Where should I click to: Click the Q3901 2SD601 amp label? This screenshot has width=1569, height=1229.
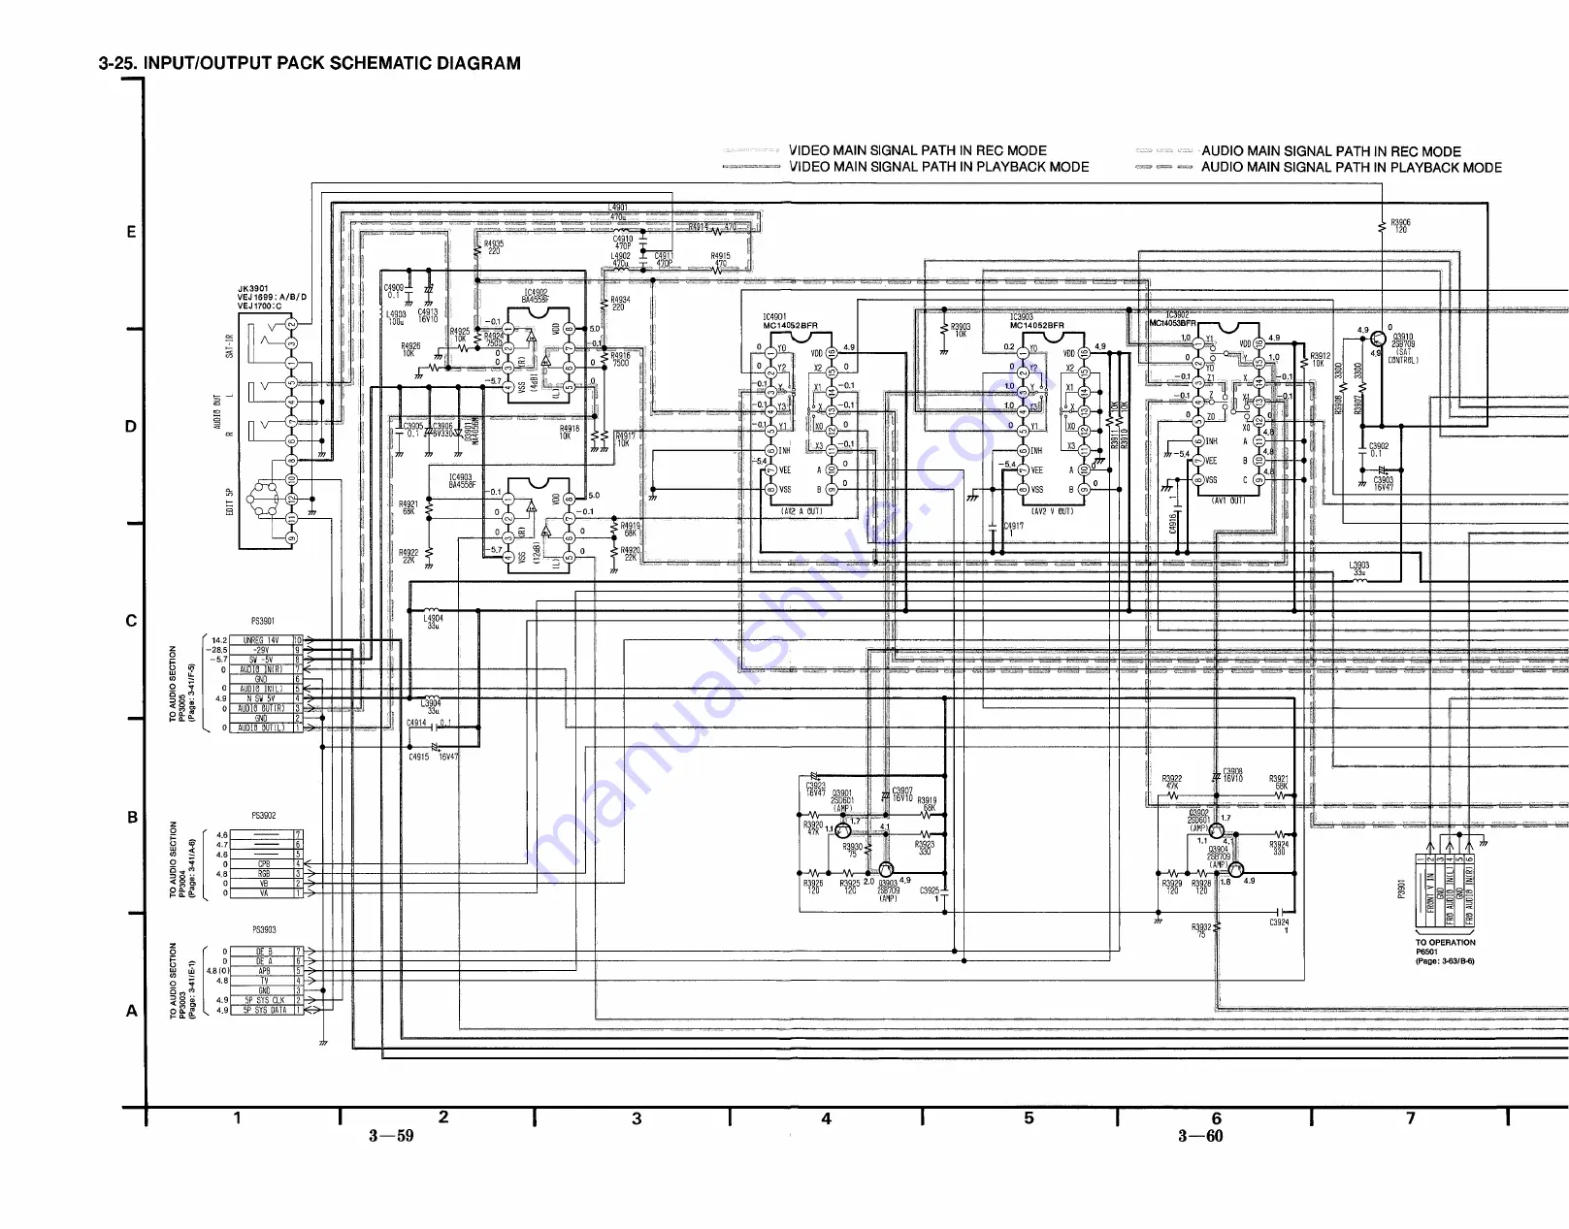click(842, 800)
